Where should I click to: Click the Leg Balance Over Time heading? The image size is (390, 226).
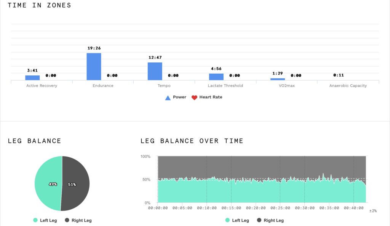tap(192, 141)
